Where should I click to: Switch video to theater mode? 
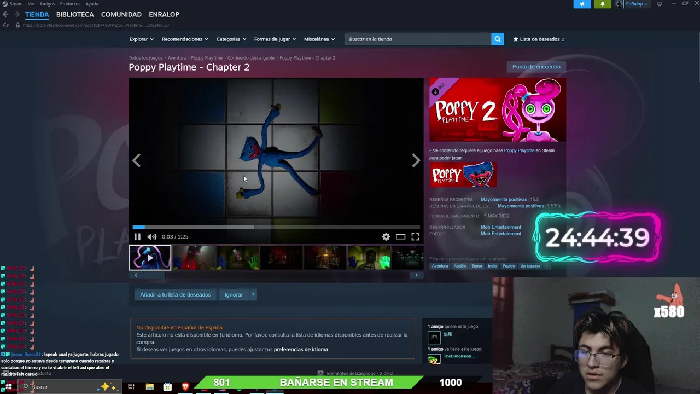401,236
